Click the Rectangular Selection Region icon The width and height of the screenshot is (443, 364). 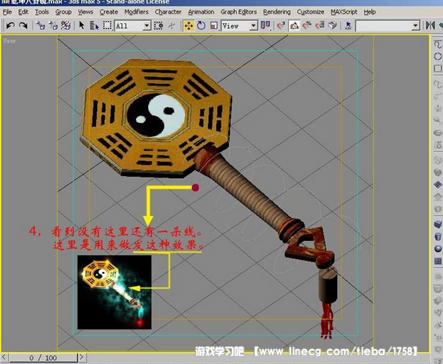click(x=107, y=25)
